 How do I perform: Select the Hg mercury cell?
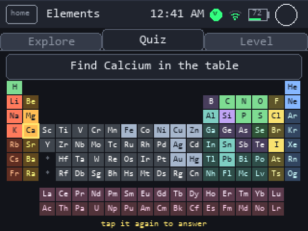194,160
